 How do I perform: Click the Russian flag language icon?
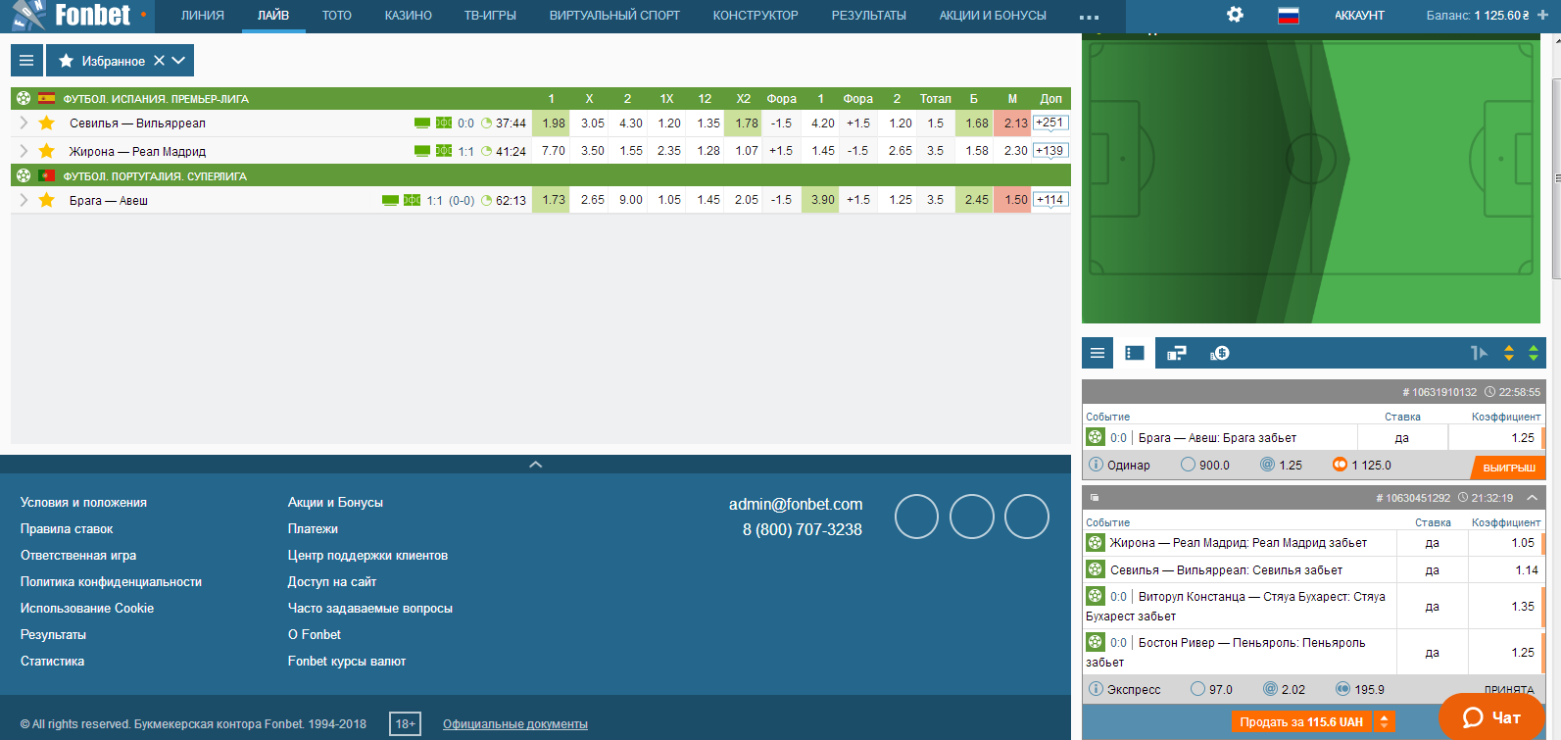(x=1289, y=16)
